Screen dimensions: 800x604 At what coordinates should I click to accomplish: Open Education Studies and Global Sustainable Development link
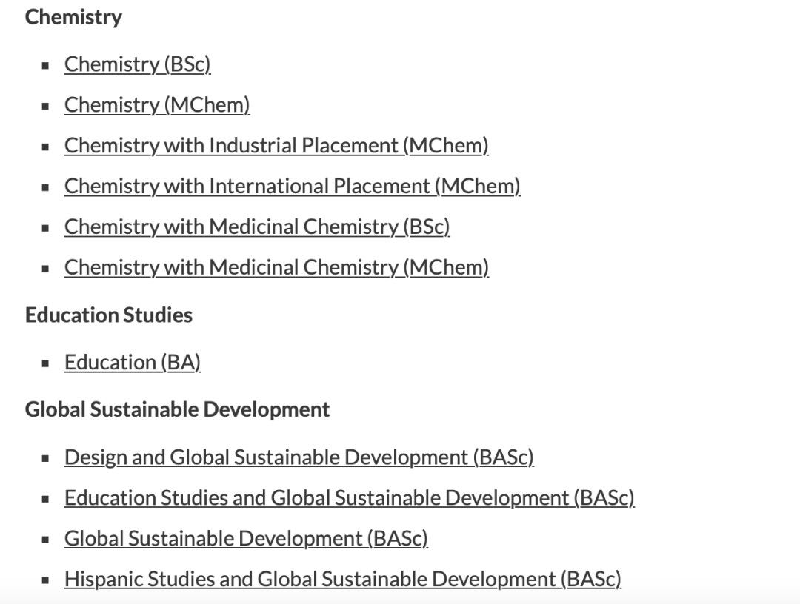pos(350,498)
